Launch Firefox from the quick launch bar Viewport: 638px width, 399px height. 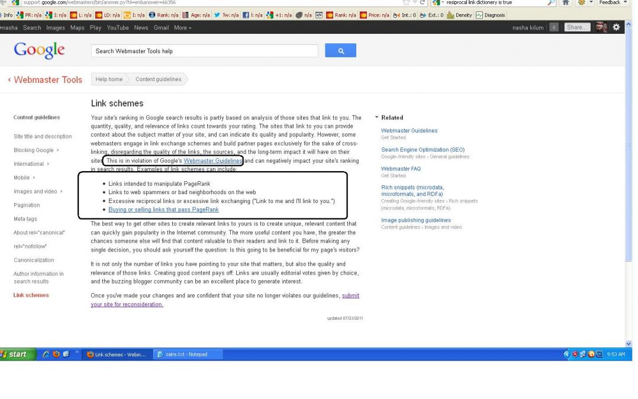click(x=56, y=354)
